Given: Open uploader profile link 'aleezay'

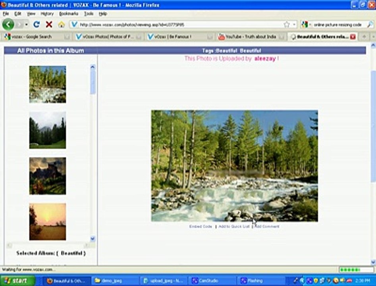Looking at the screenshot, I should coord(265,58).
